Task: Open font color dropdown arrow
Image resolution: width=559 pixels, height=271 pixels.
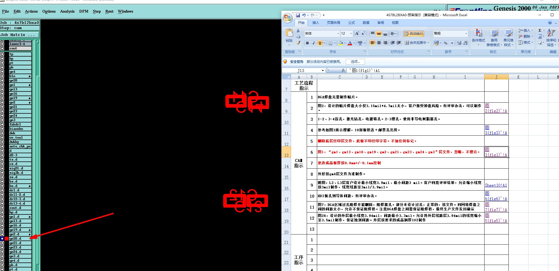Action: point(354,43)
